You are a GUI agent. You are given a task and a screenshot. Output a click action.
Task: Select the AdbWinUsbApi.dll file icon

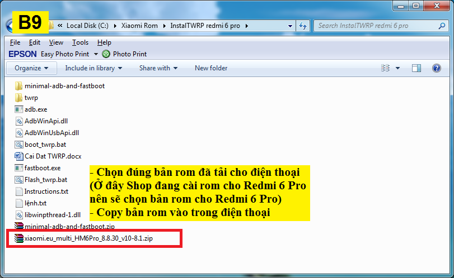click(x=19, y=133)
